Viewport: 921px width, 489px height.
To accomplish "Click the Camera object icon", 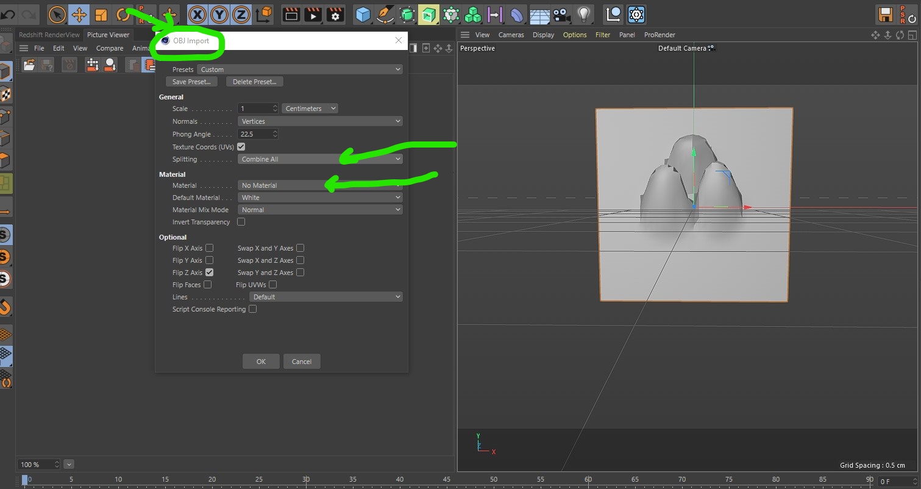I will tap(562, 14).
